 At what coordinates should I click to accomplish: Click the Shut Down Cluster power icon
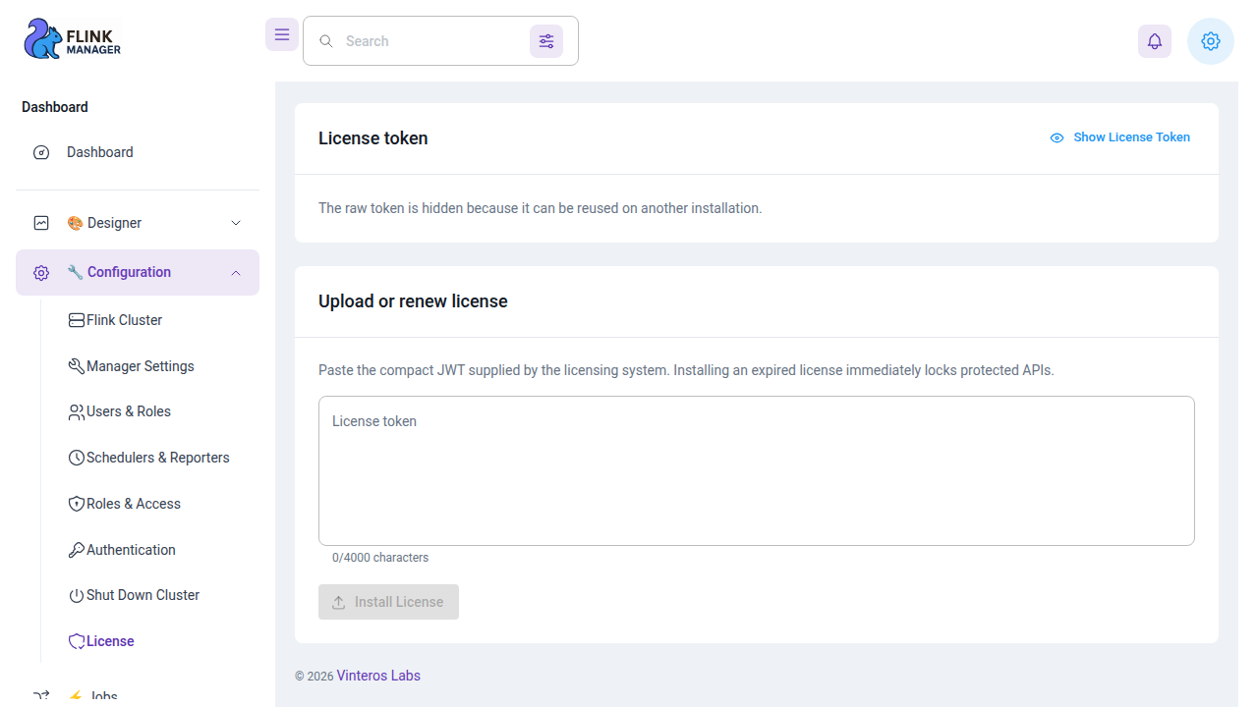[x=77, y=596]
